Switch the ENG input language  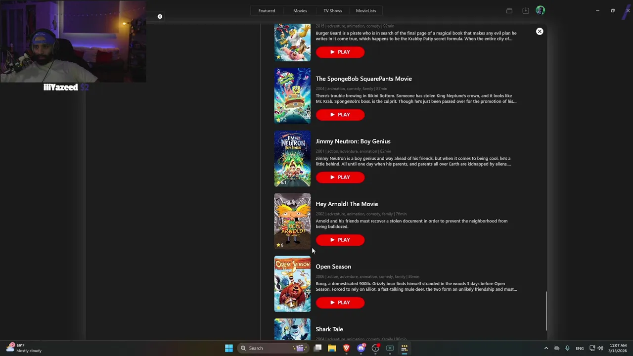(x=580, y=348)
